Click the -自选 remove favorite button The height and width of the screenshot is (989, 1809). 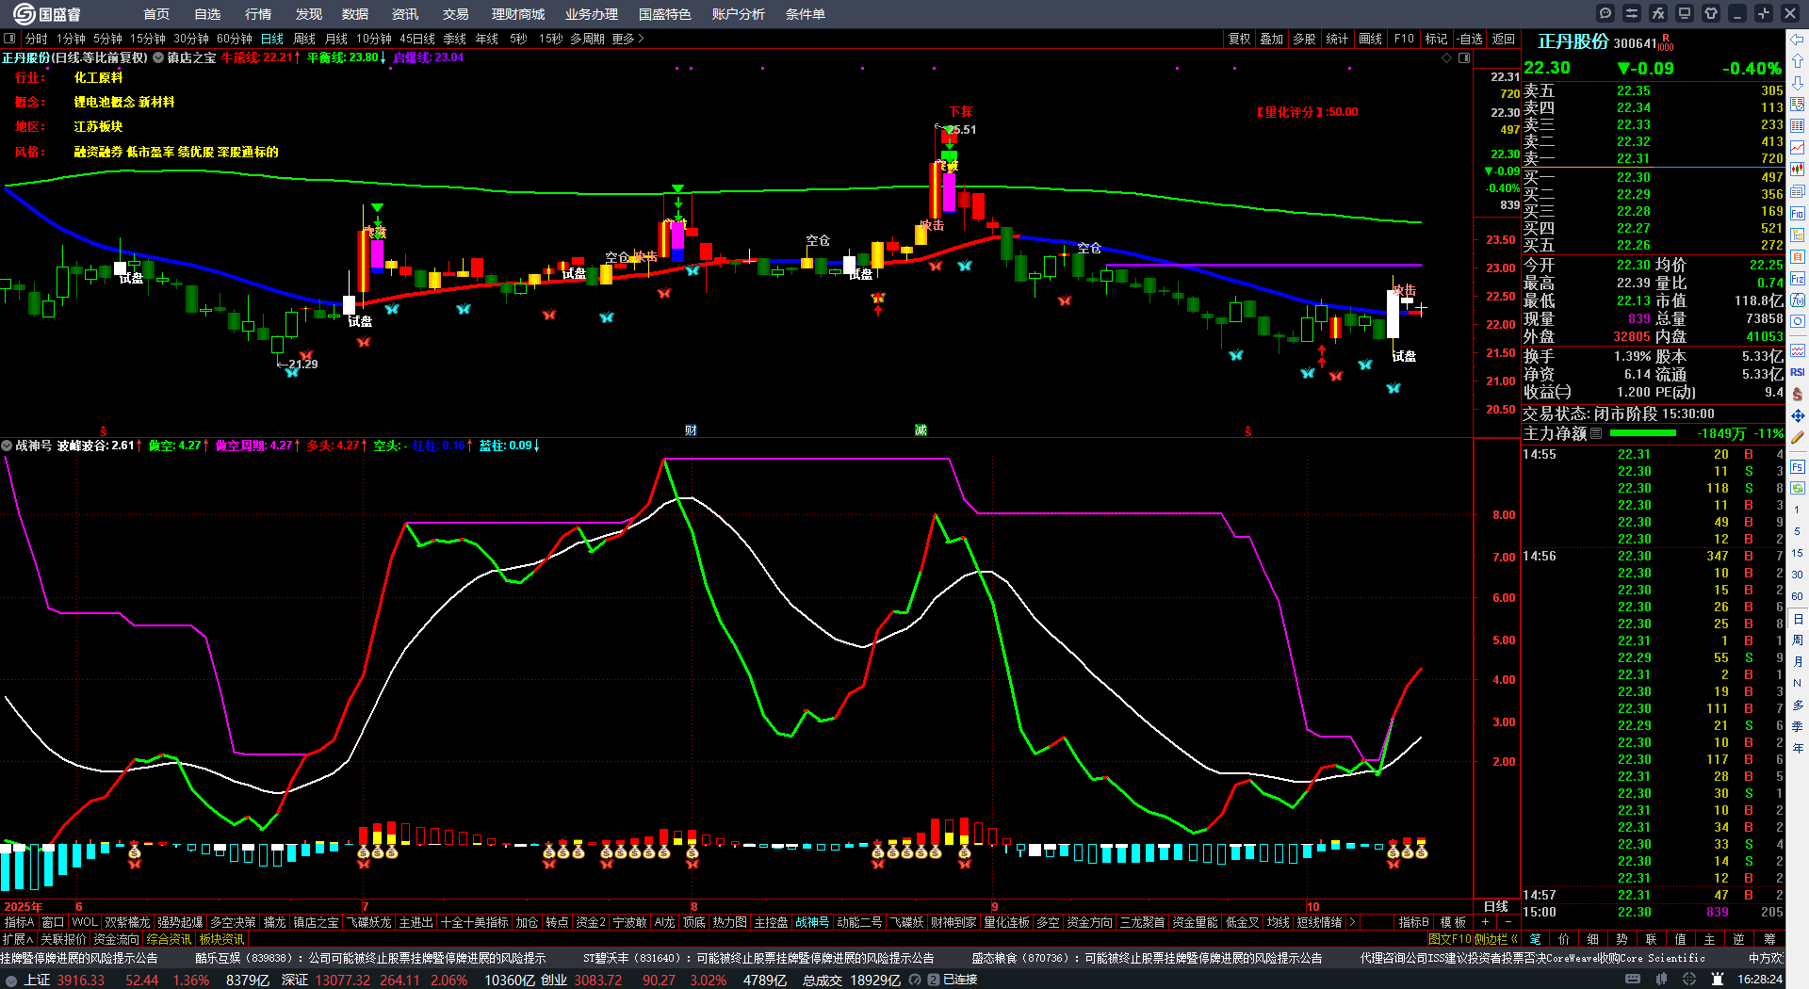[x=1470, y=39]
